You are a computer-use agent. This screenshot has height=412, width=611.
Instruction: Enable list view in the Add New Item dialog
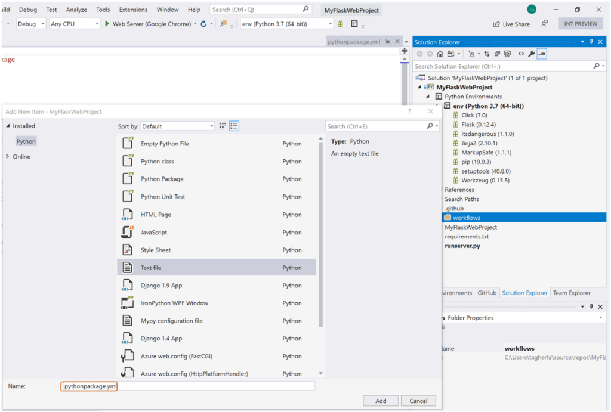click(234, 126)
